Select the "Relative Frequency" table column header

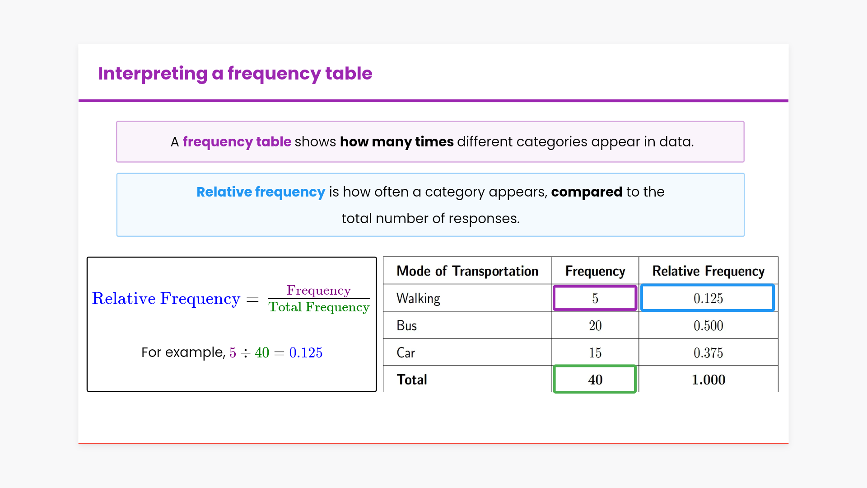[708, 271]
